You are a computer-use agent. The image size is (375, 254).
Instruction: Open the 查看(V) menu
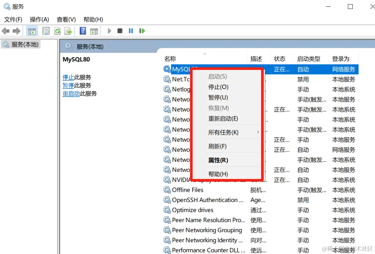pyautogui.click(x=66, y=19)
